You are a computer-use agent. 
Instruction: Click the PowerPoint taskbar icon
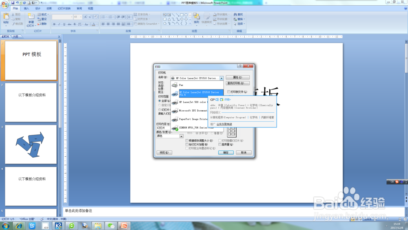[x=124, y=226]
